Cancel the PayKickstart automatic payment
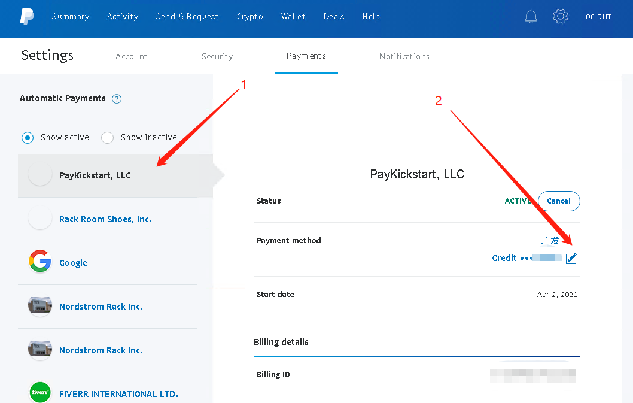 559,201
